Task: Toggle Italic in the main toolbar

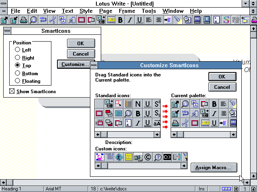Action: coord(130,20)
